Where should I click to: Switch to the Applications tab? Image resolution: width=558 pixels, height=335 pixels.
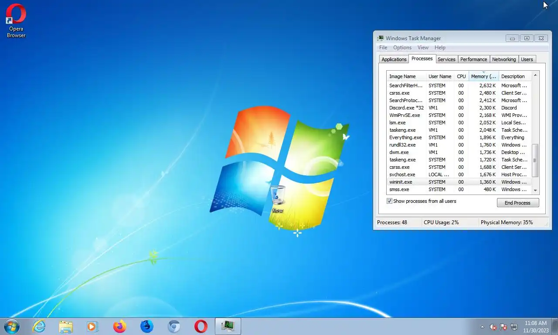(394, 59)
